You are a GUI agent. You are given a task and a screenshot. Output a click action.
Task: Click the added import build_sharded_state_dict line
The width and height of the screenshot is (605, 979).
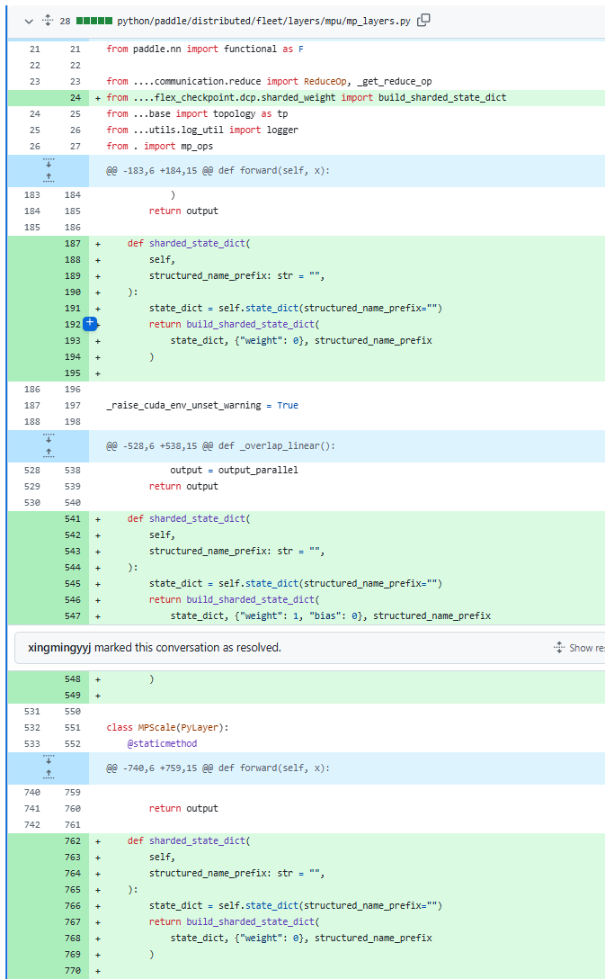tap(306, 97)
